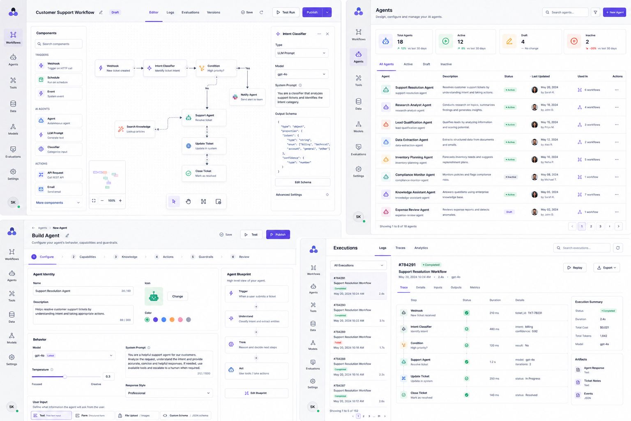The width and height of the screenshot is (631, 421).
Task: Select Custom Schema JSON input option
Action: click(186, 416)
